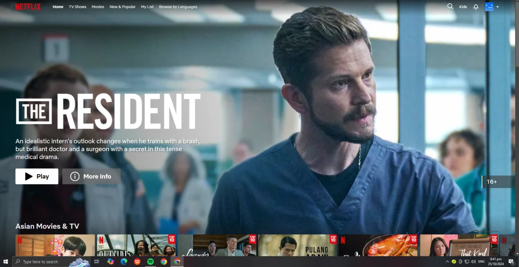Screen dimensions: 519x267
Task: Click The Resident title logo
Action: (108, 111)
